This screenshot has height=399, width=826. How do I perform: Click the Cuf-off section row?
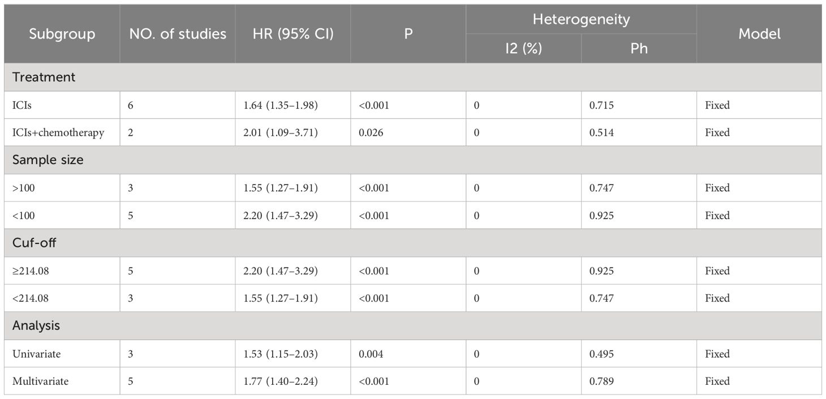tap(413, 243)
